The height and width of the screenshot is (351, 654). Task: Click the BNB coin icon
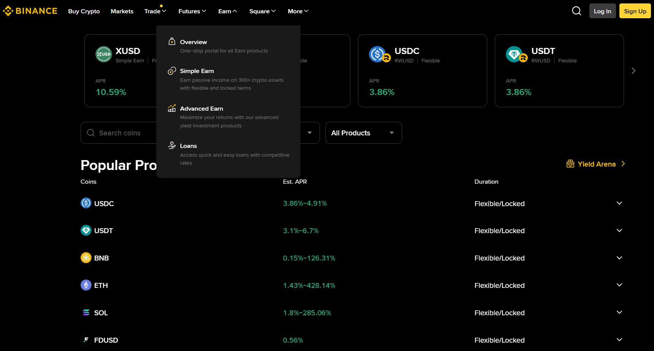[86, 257]
